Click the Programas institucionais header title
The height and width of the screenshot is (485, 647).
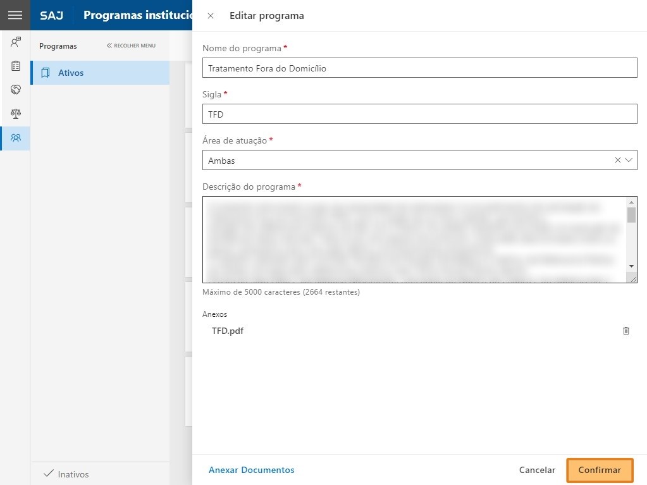tap(138, 15)
